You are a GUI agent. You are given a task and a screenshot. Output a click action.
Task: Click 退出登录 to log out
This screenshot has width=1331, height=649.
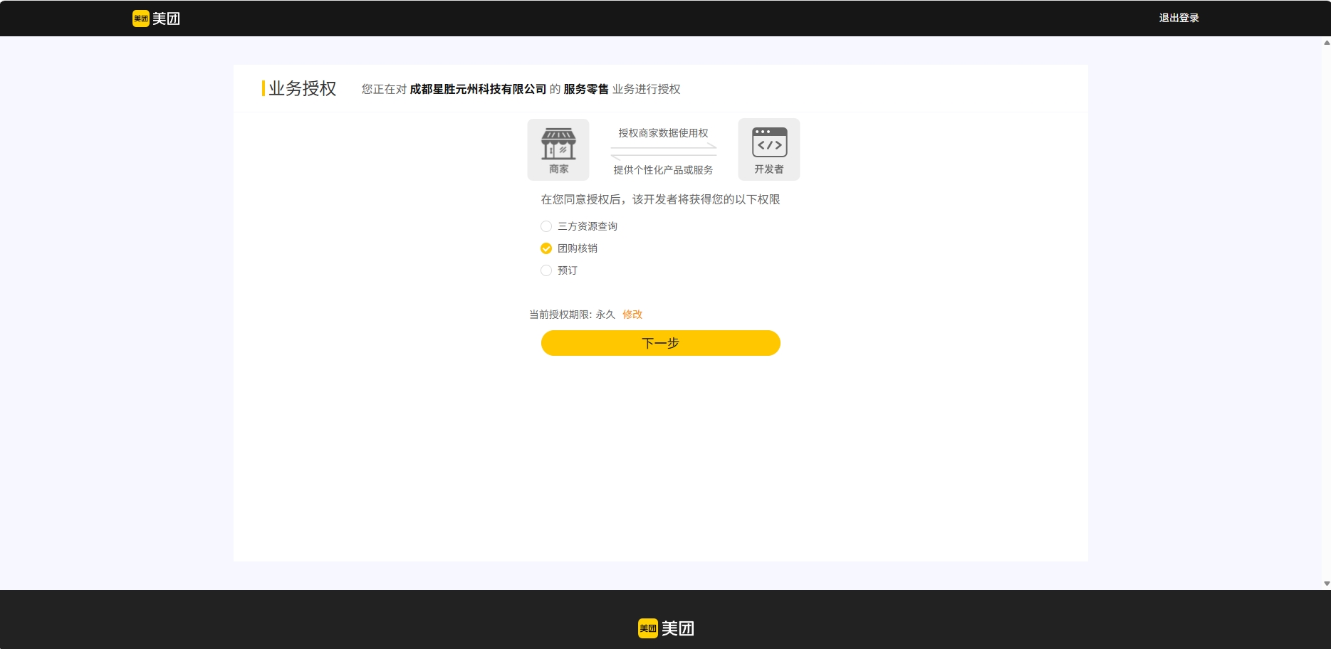[1179, 18]
